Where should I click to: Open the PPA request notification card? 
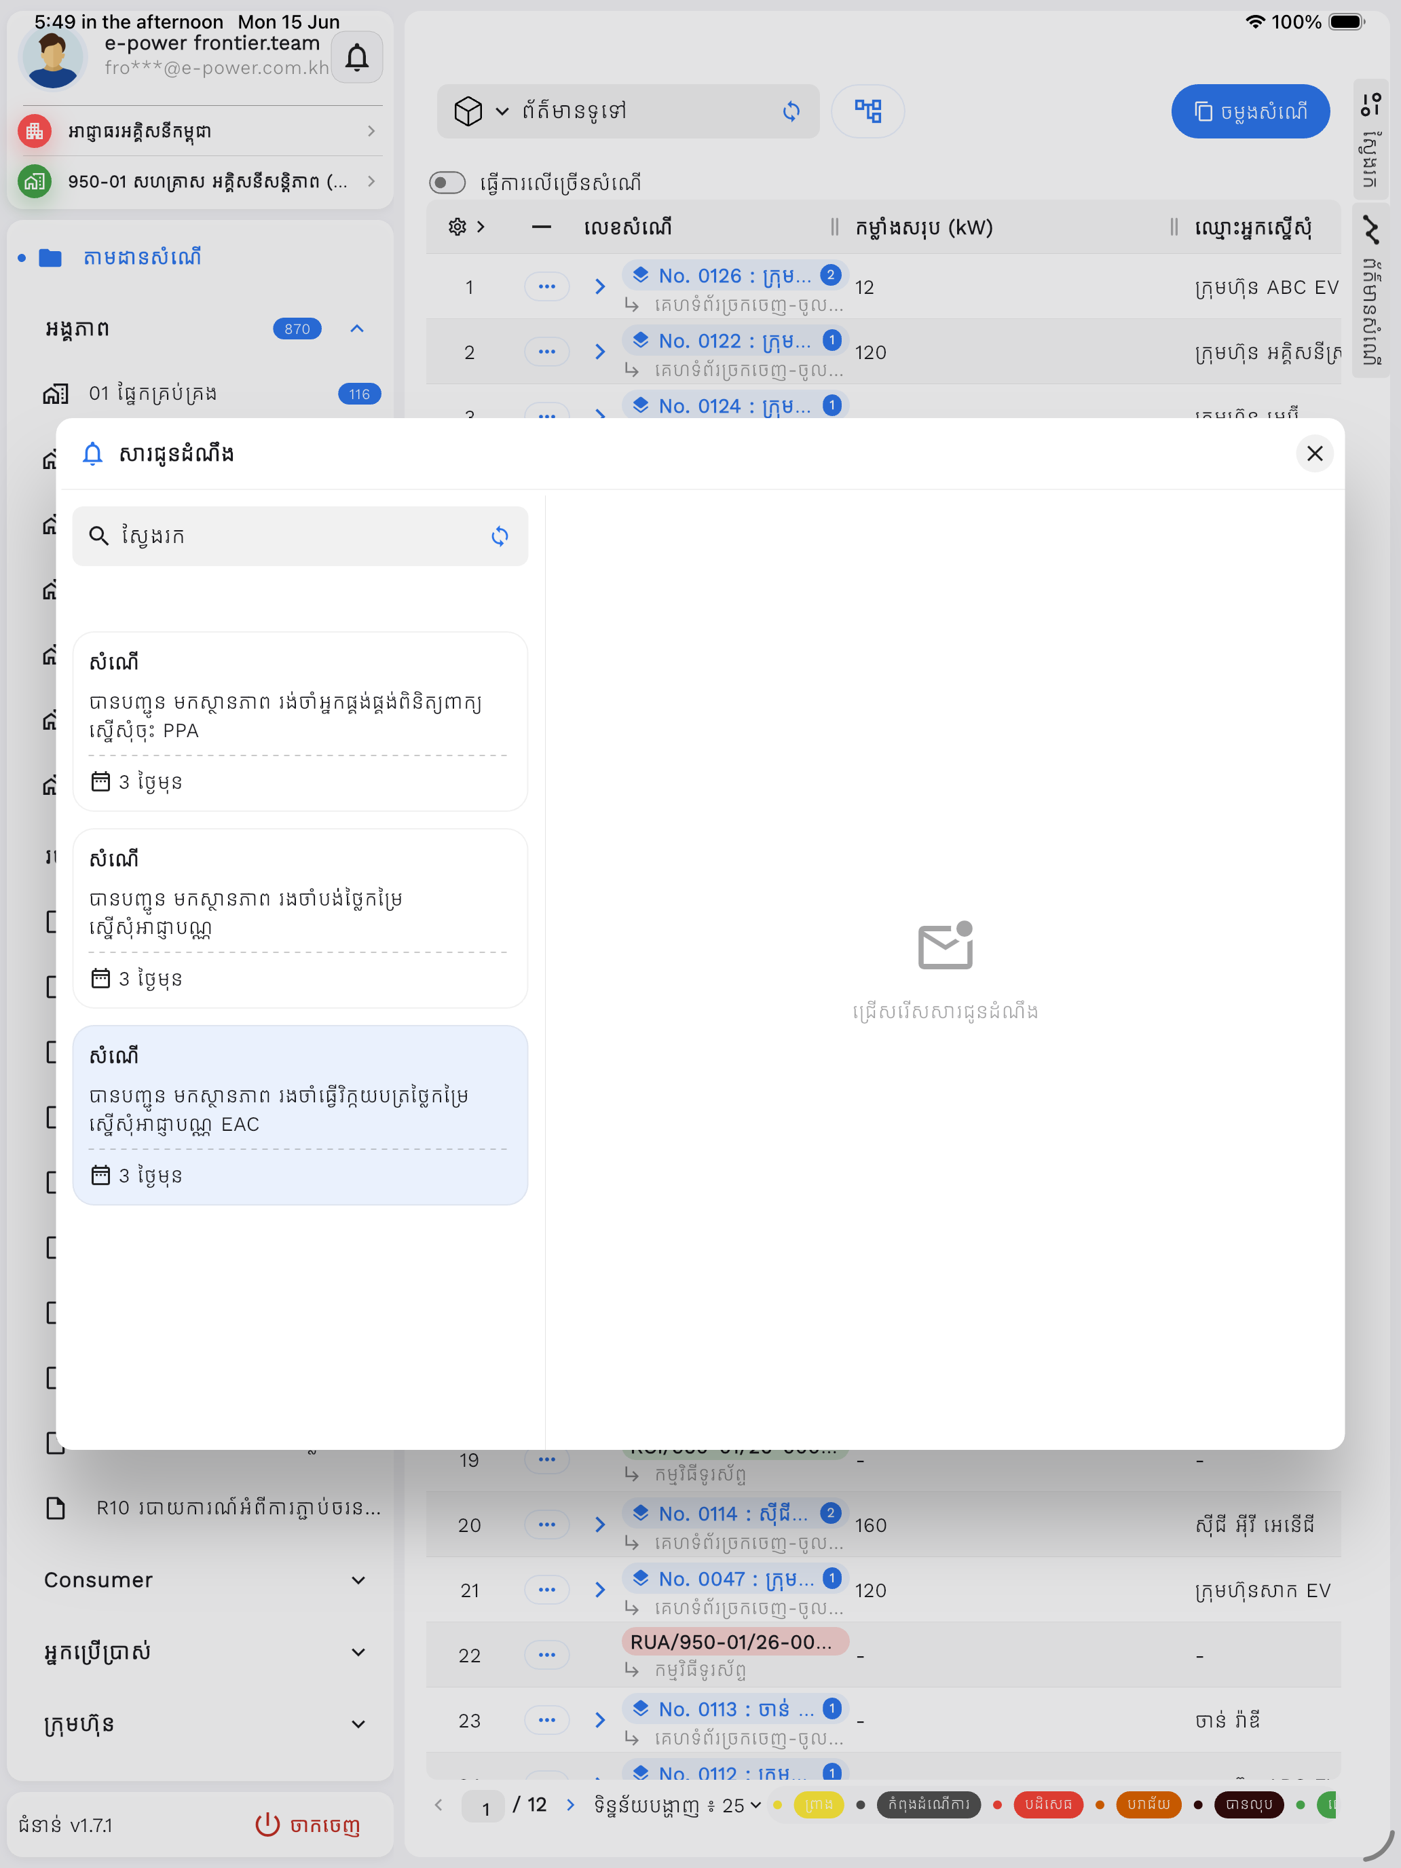[x=300, y=722]
